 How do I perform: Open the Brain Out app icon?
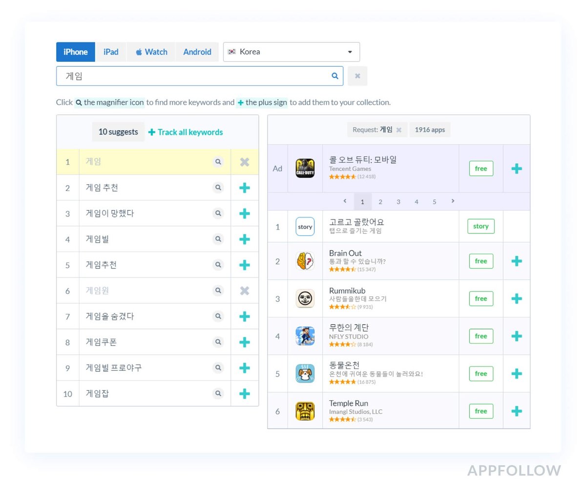305,261
